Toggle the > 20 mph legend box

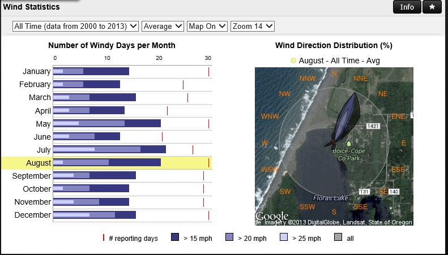(229, 238)
